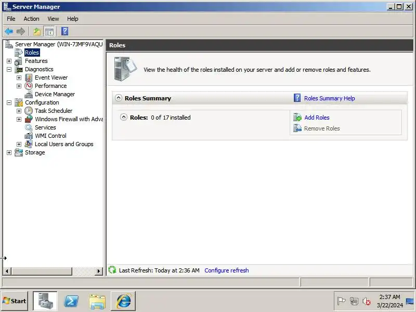Collapse the Diagnostics tree node

[9, 69]
